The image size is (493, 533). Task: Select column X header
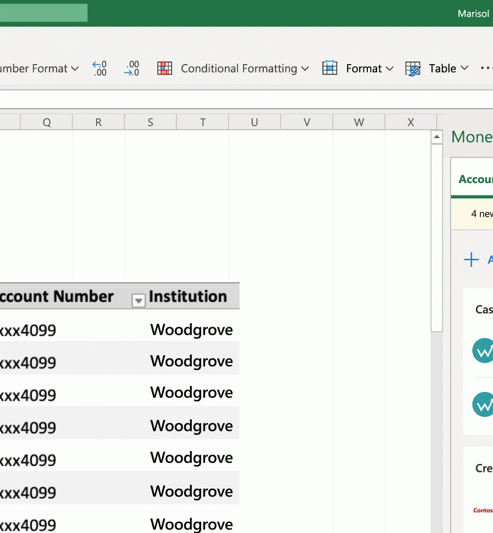point(411,122)
